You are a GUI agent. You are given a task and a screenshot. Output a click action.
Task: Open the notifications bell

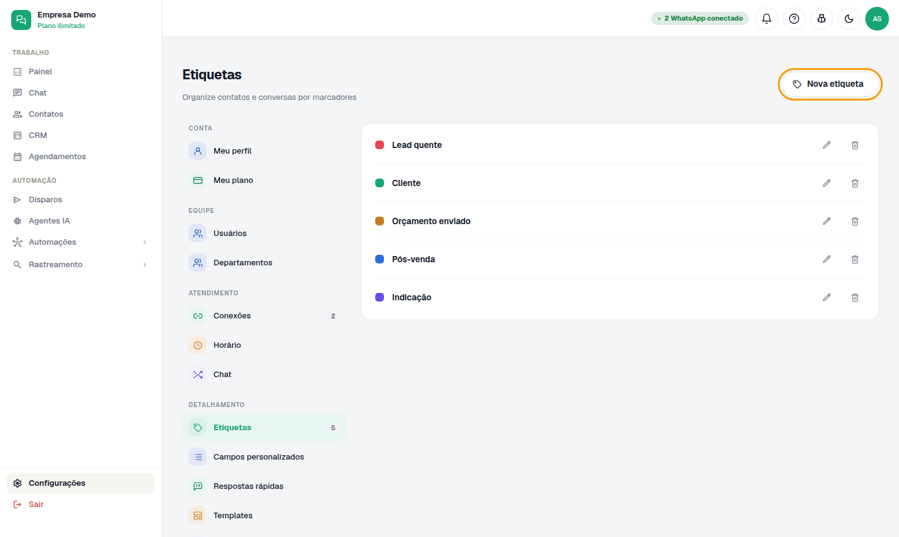click(767, 19)
